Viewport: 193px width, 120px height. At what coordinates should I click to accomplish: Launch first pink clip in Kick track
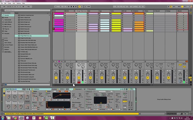pos(54,14)
